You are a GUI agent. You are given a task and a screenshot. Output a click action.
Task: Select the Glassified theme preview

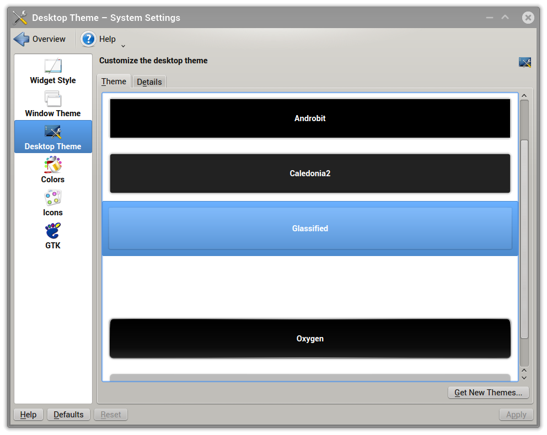click(310, 229)
